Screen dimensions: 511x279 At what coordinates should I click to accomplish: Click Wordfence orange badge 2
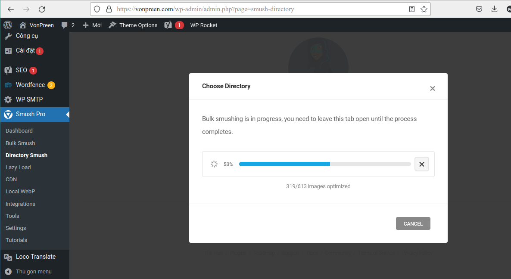(x=51, y=85)
